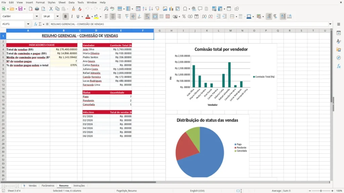The height and width of the screenshot is (193, 344).
Task: Open a file with the folder icon
Action: coord(12,9)
